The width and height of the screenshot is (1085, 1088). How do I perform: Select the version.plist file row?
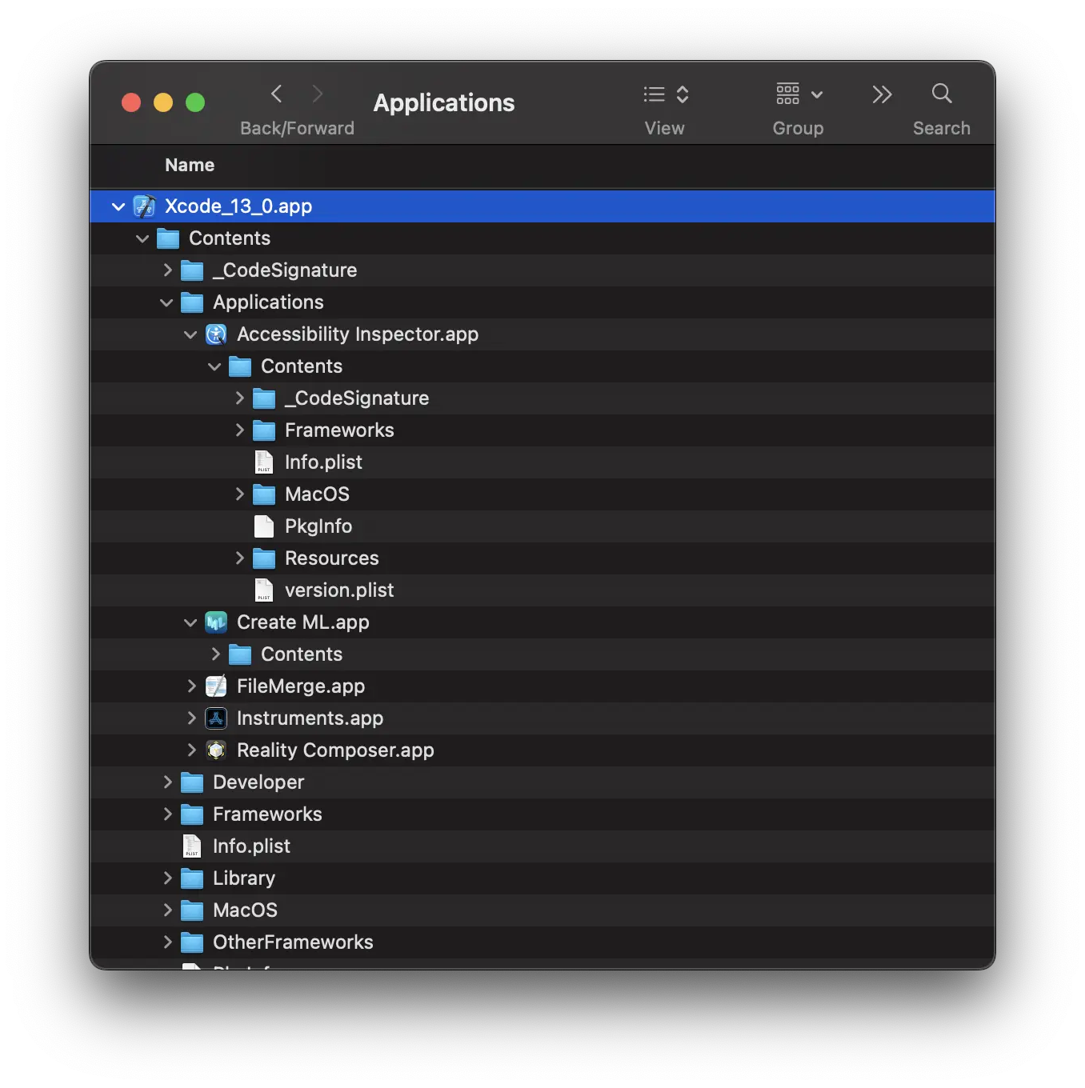click(x=339, y=590)
